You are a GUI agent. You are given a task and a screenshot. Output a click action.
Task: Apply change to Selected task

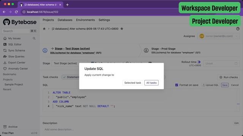[x=133, y=83]
